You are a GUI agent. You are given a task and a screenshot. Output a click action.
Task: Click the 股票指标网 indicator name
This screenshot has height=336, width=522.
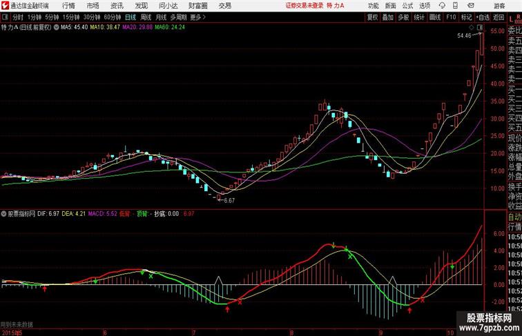pyautogui.click(x=21, y=214)
